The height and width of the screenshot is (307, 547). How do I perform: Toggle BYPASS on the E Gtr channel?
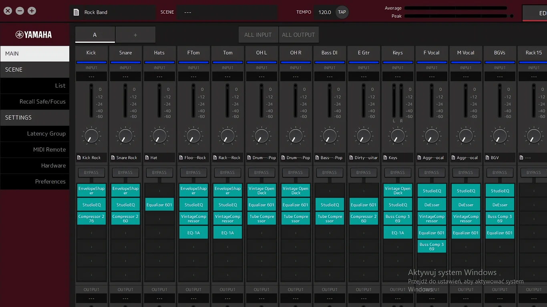coord(364,173)
